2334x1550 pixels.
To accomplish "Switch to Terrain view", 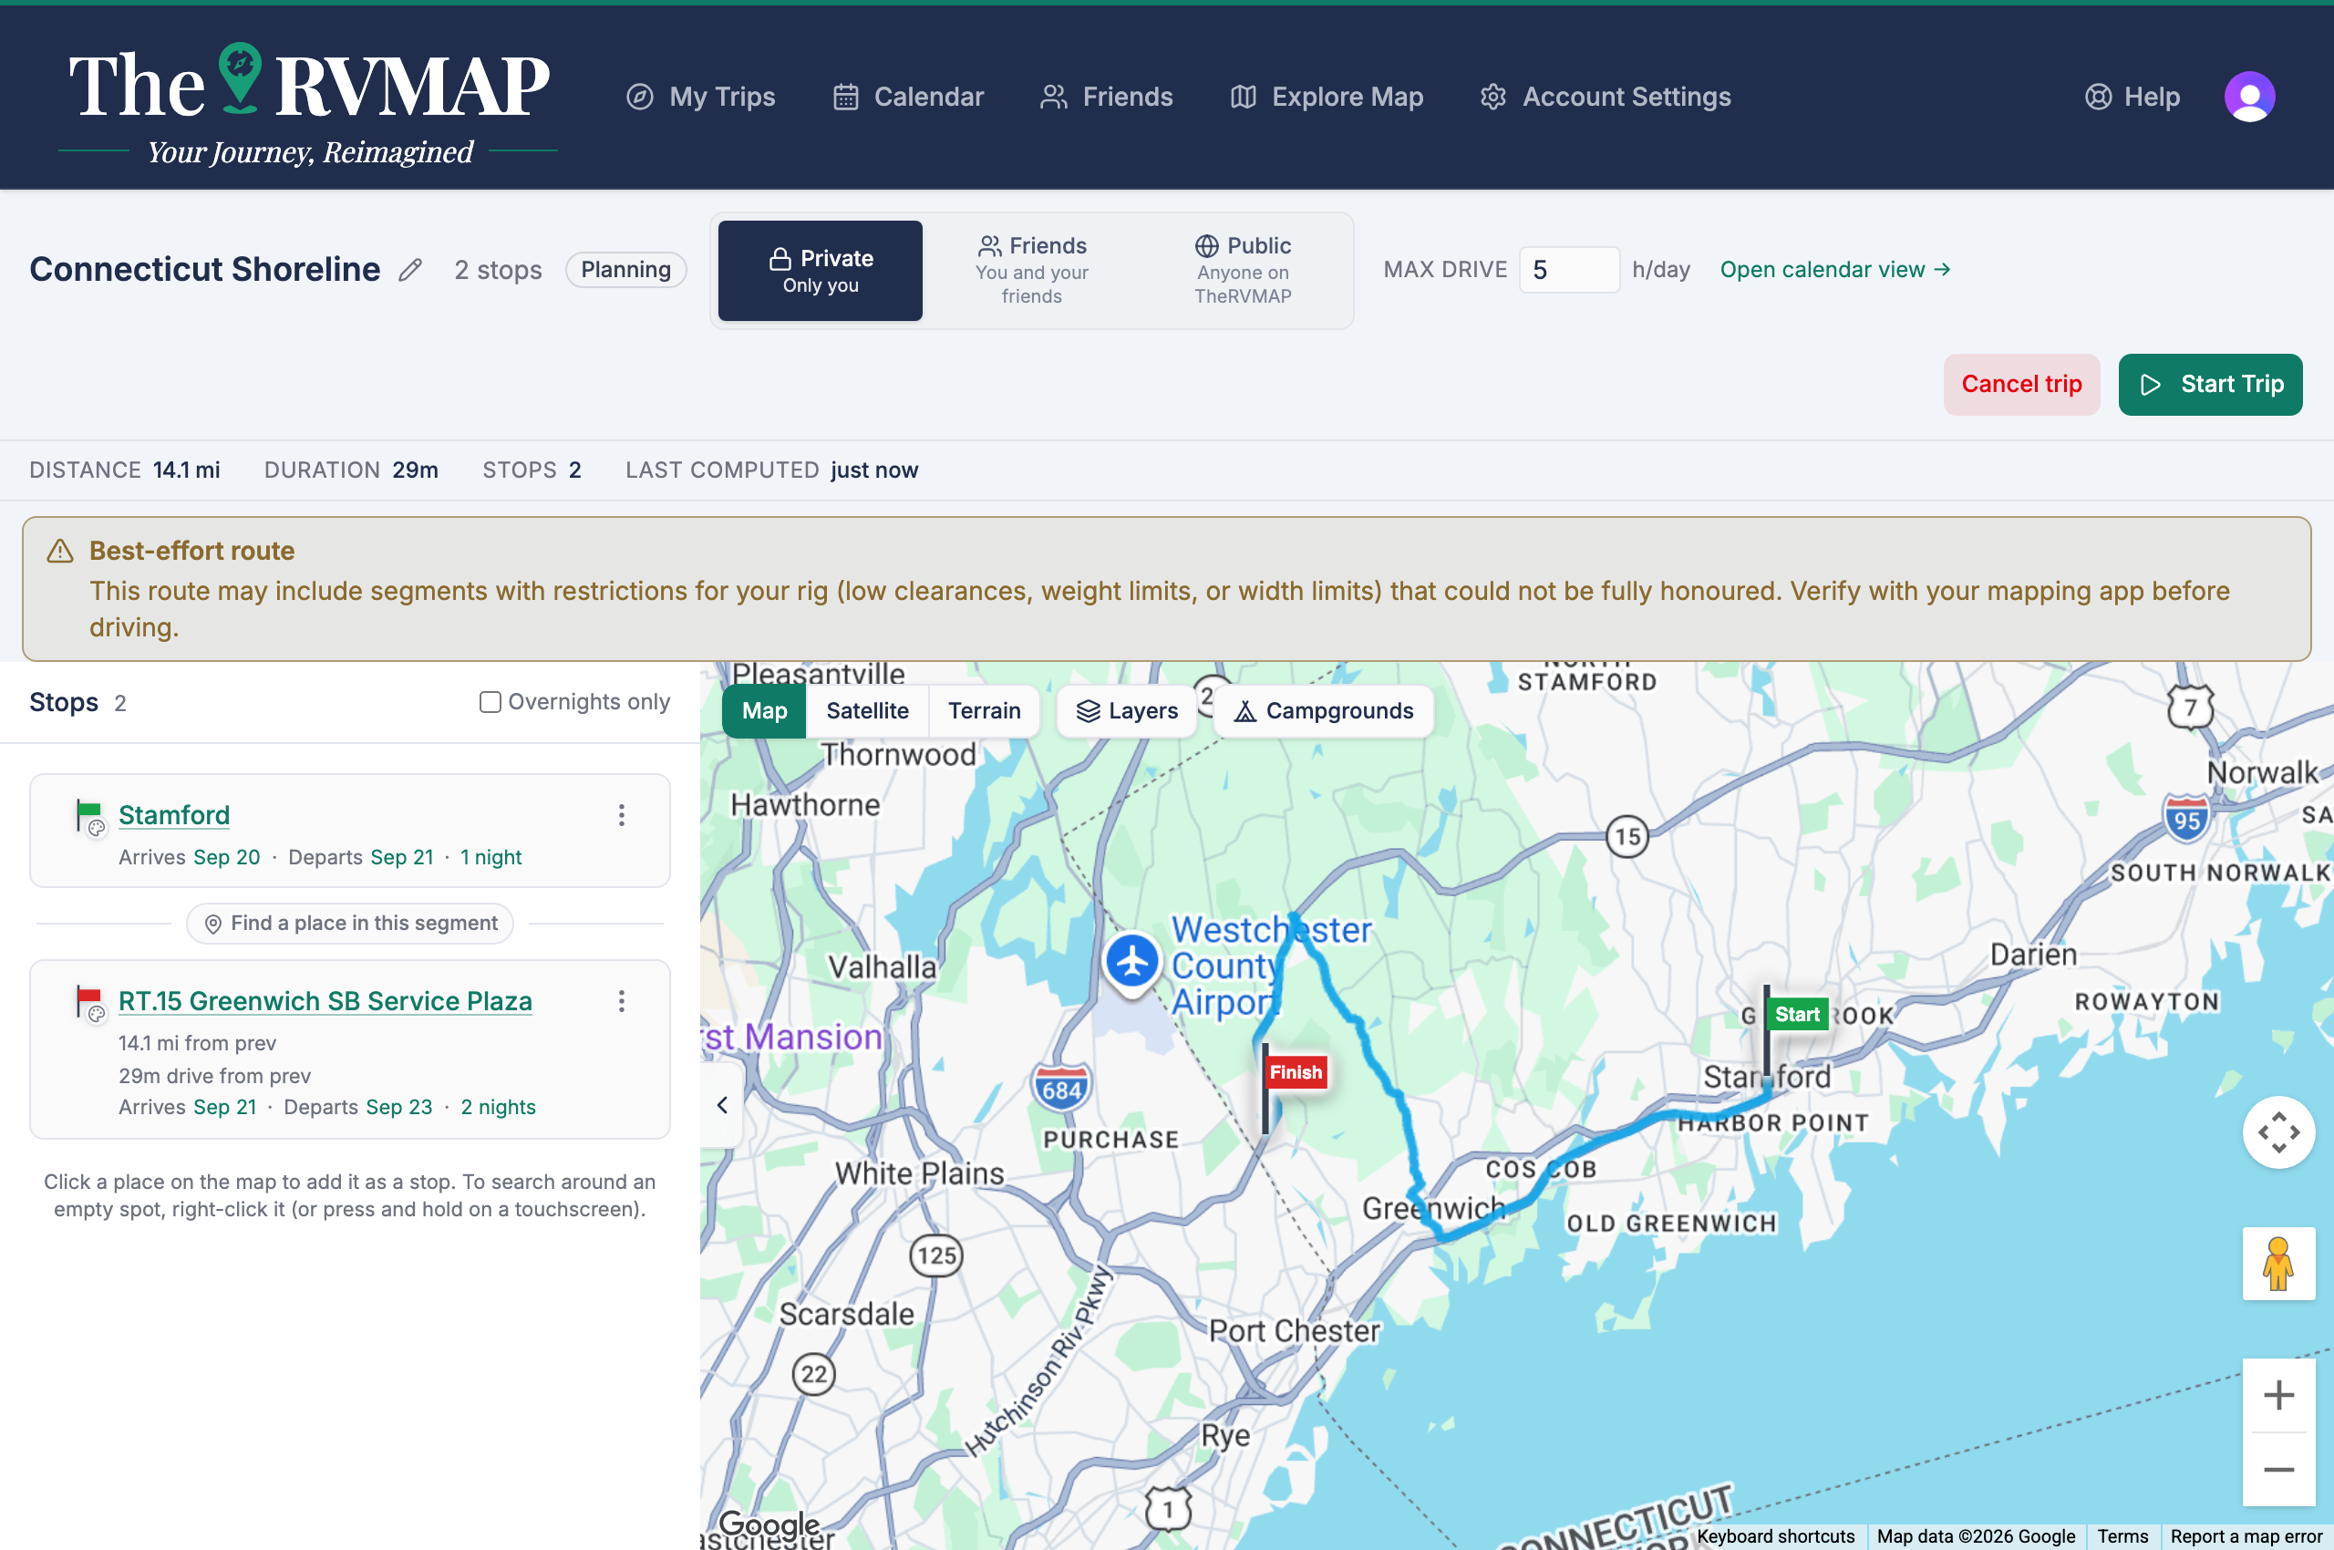I will pyautogui.click(x=984, y=711).
